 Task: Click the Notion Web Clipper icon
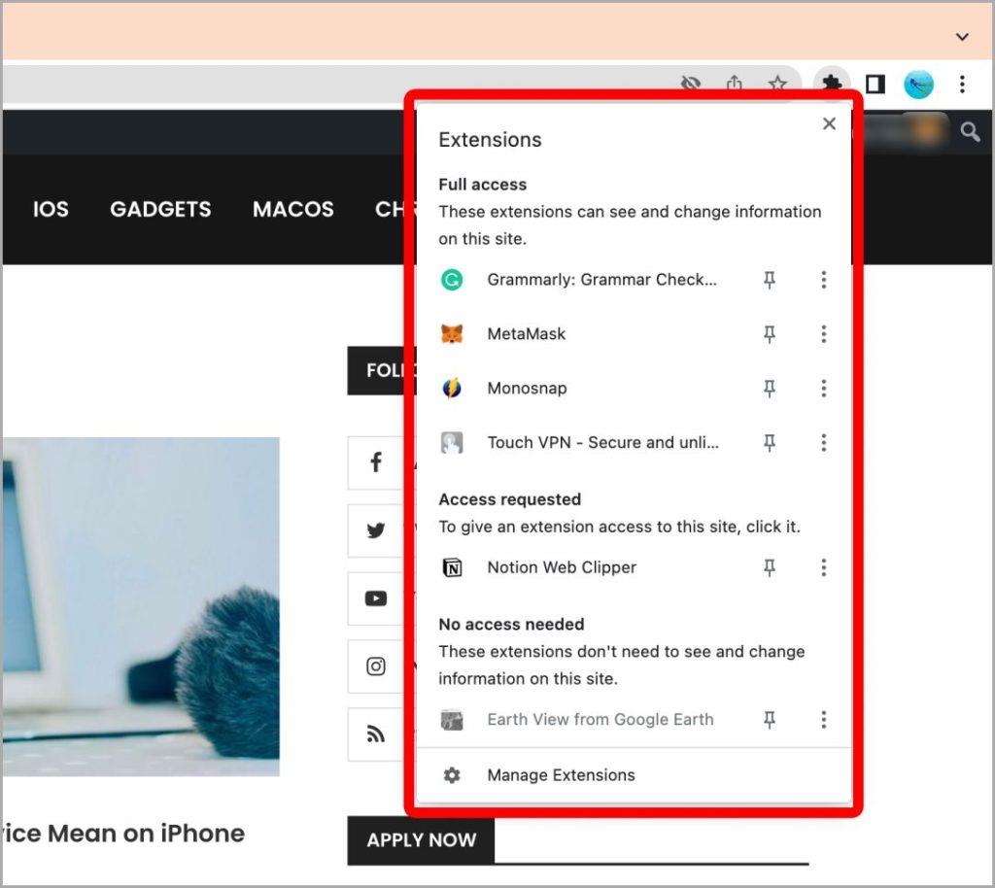(452, 567)
